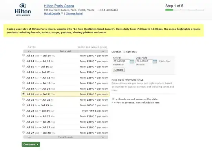Image resolution: width=212 pixels, height=152 pixels.
Task: Select Jul 18 – Jul 19 radio button
Action: pos(24,83)
